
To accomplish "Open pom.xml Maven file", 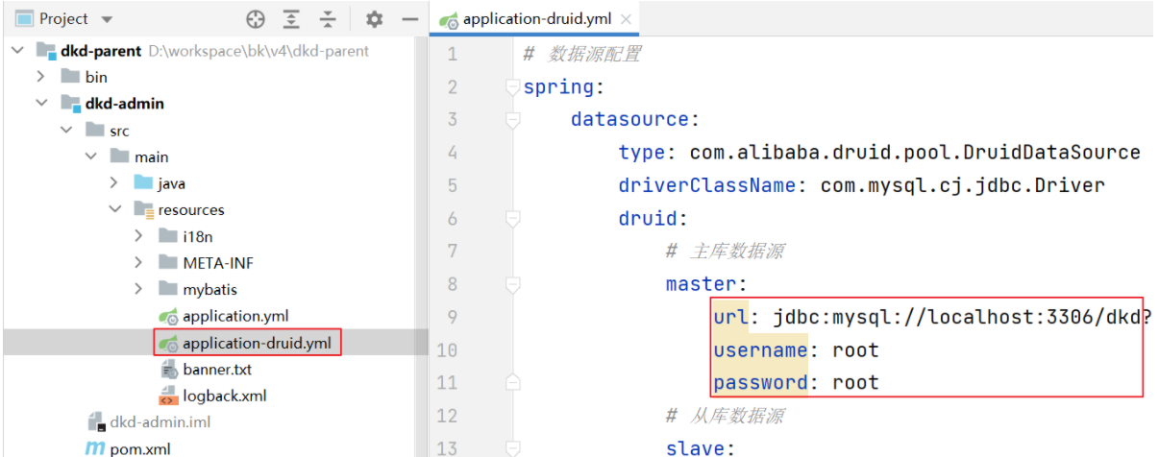I will 141,448.
